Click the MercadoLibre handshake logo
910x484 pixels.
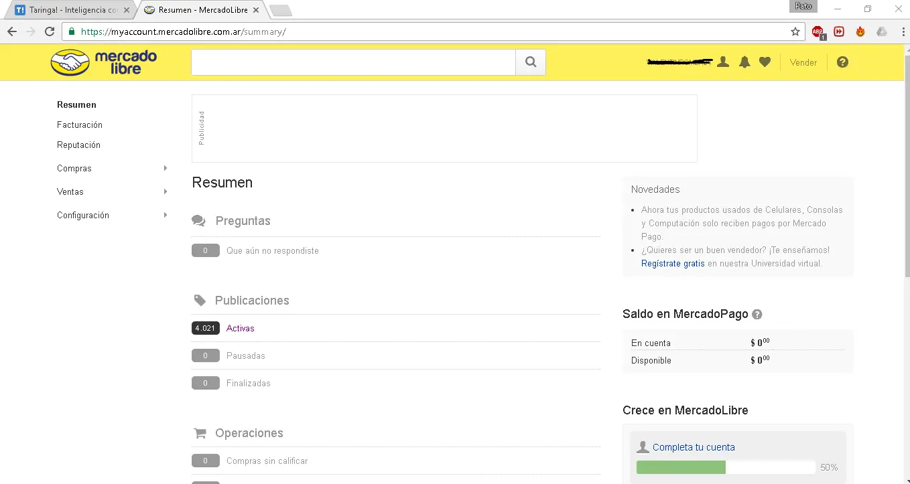click(x=104, y=62)
